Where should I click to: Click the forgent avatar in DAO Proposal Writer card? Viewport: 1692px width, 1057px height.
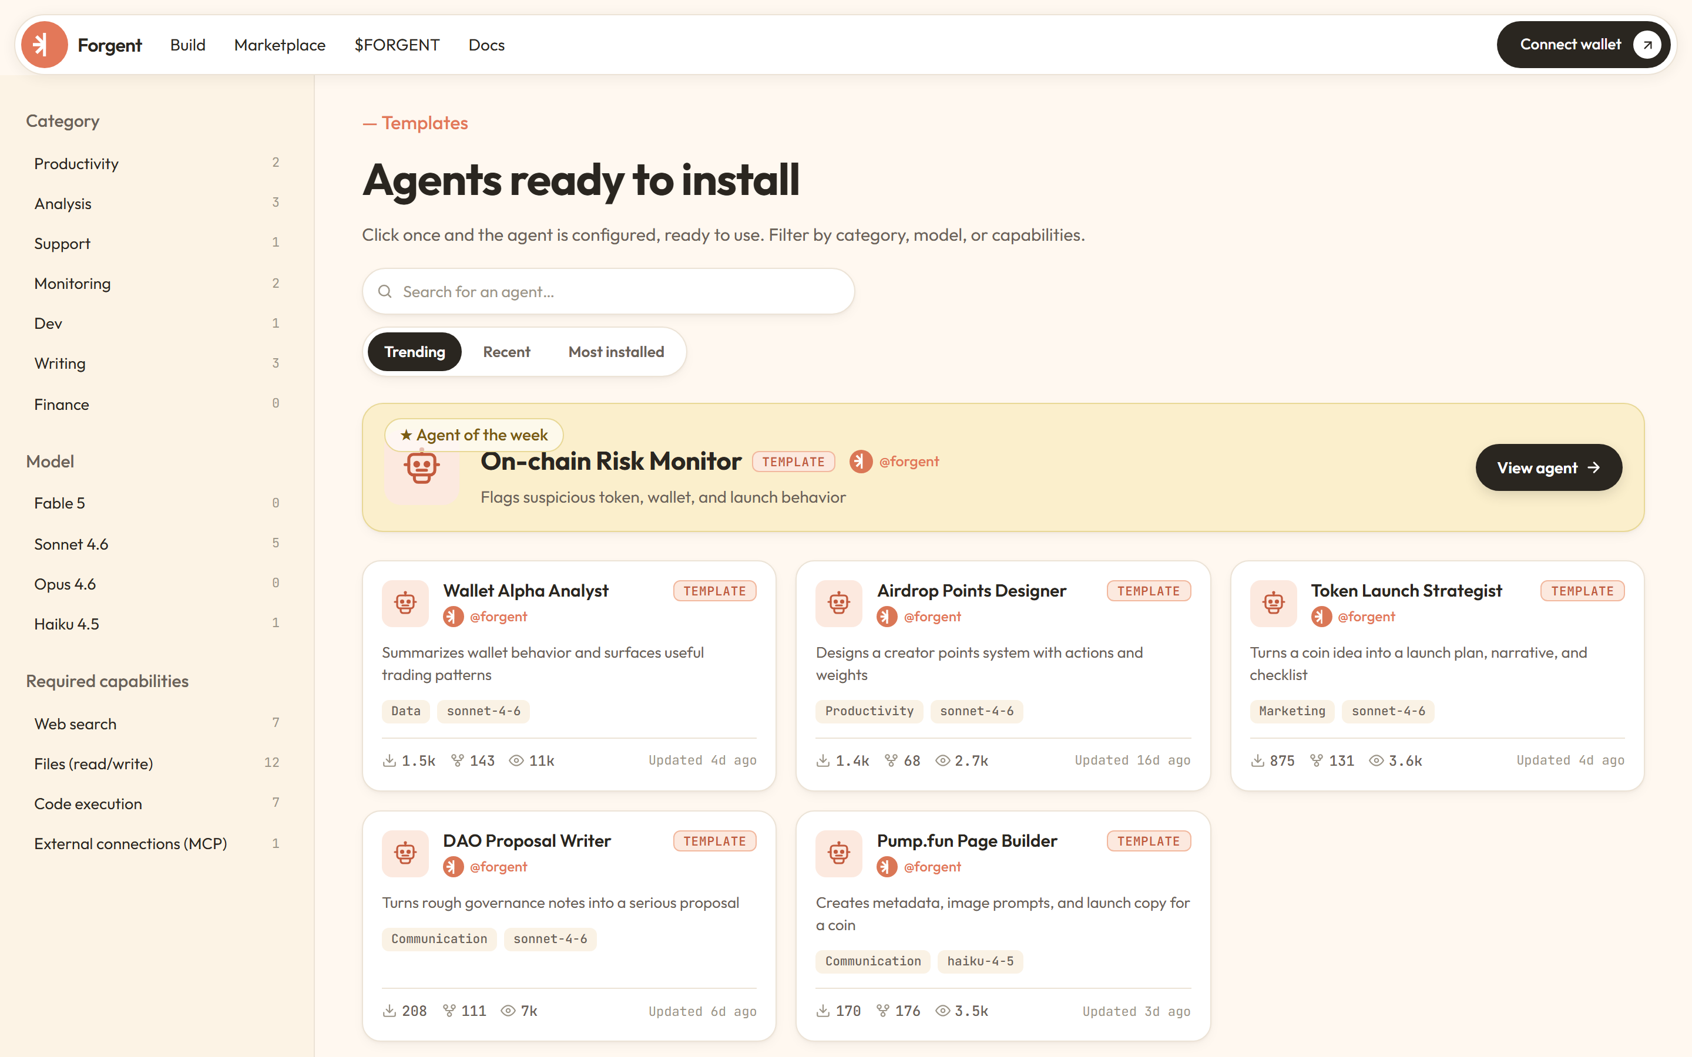[x=454, y=867]
